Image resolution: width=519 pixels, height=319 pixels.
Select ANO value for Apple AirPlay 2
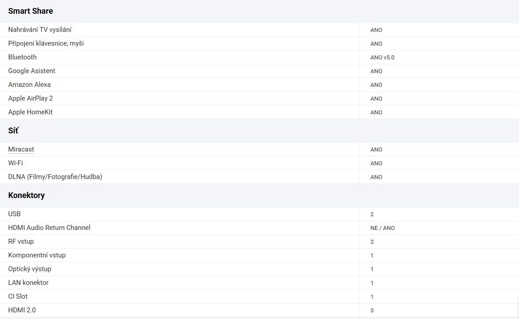click(x=376, y=99)
